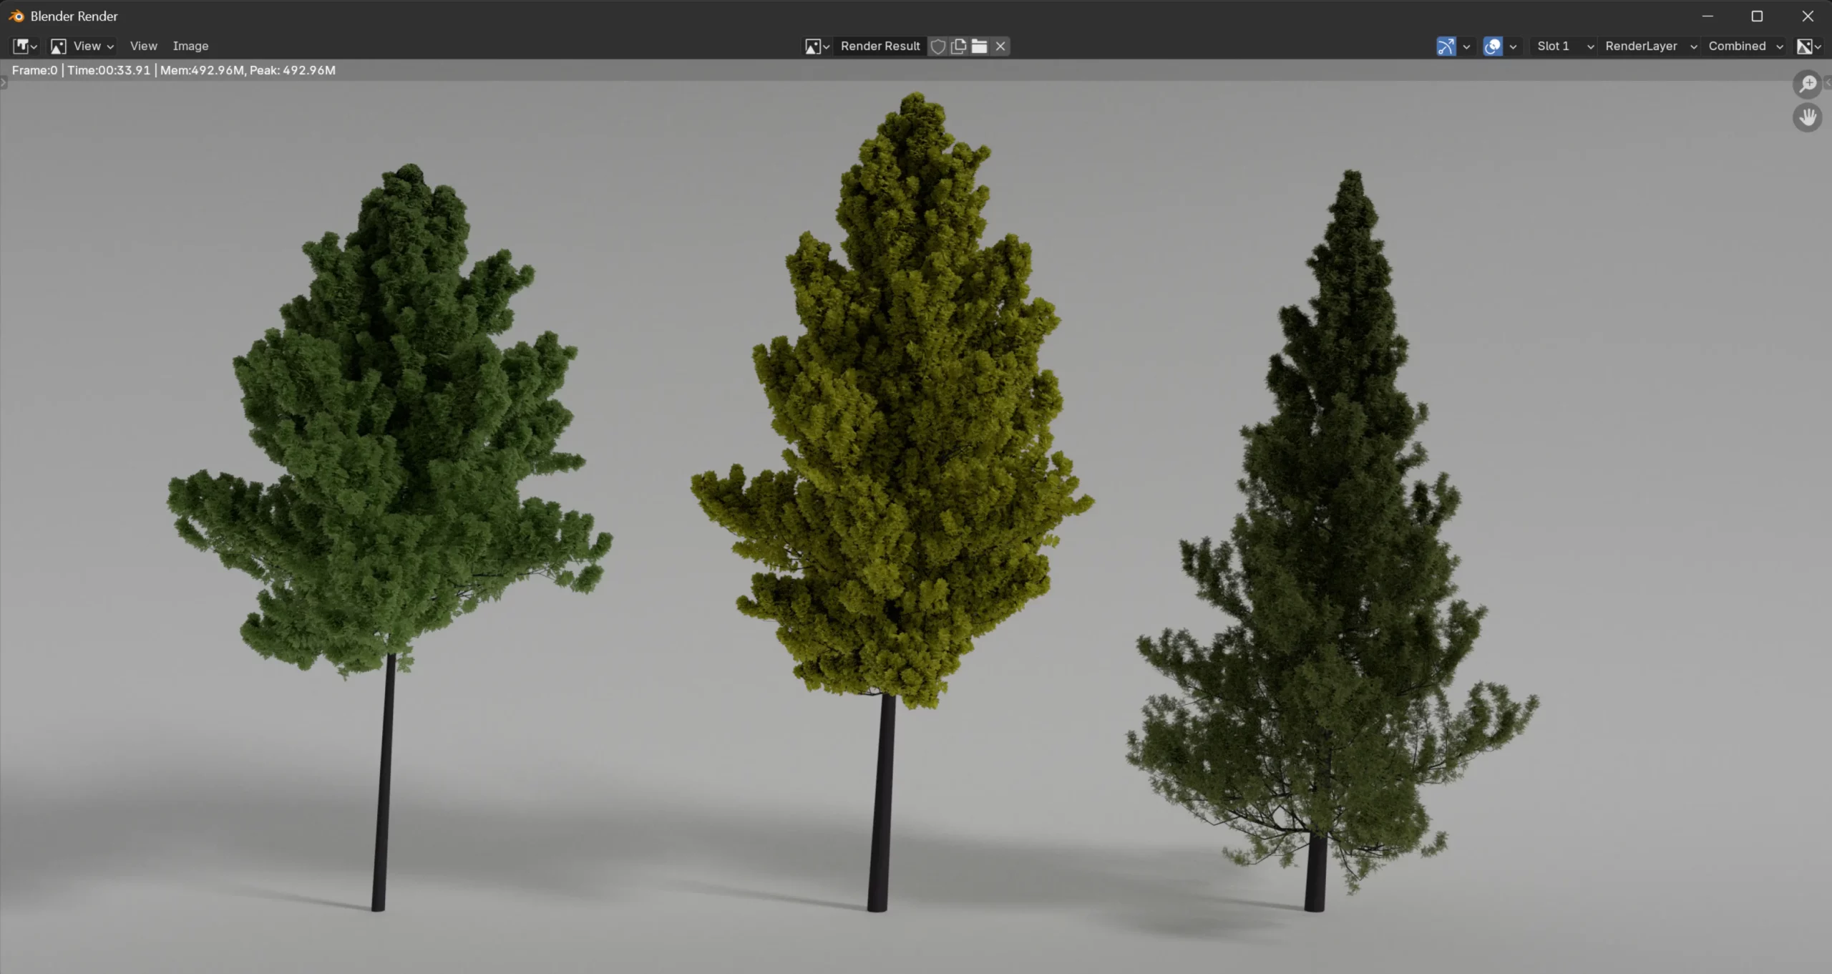Expand the gizmo options dropdown arrow
The height and width of the screenshot is (974, 1832).
click(x=1466, y=46)
